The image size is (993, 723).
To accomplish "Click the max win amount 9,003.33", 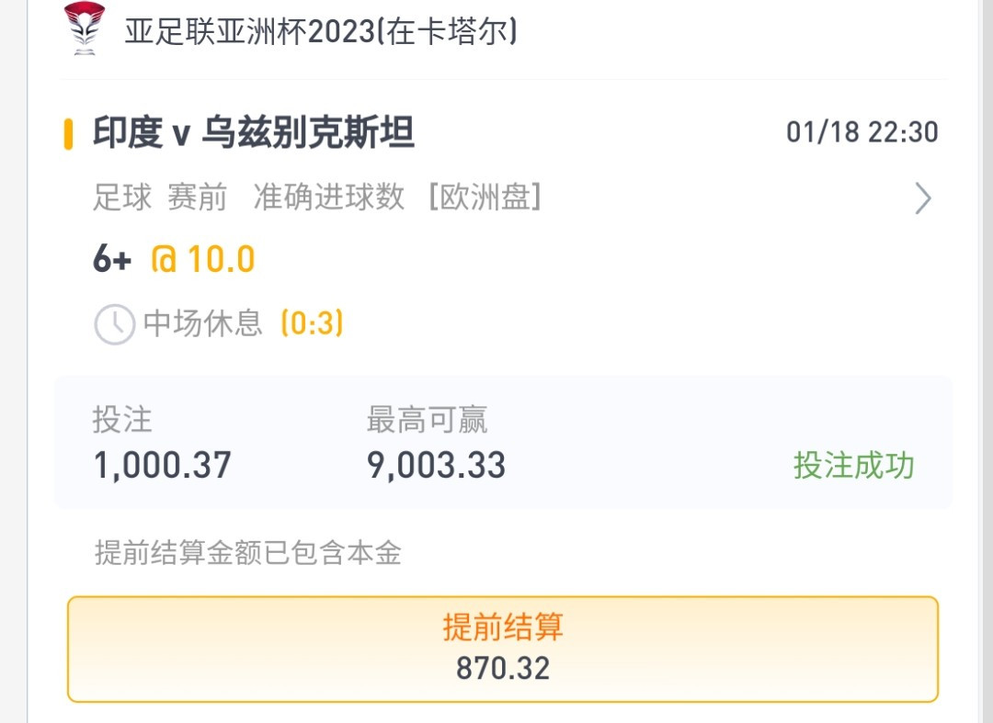I will pos(437,466).
